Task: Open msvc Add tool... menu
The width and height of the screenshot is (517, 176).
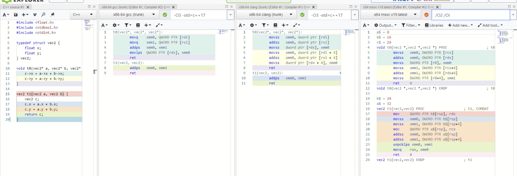Action: 490,25
